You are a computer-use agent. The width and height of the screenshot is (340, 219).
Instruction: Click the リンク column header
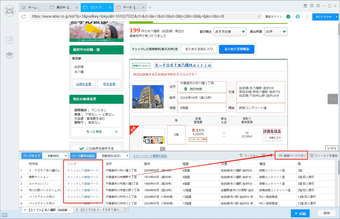coord(85,164)
